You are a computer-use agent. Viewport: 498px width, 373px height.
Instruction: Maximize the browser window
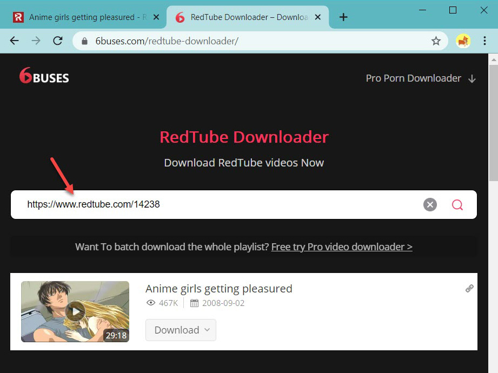pyautogui.click(x=453, y=10)
